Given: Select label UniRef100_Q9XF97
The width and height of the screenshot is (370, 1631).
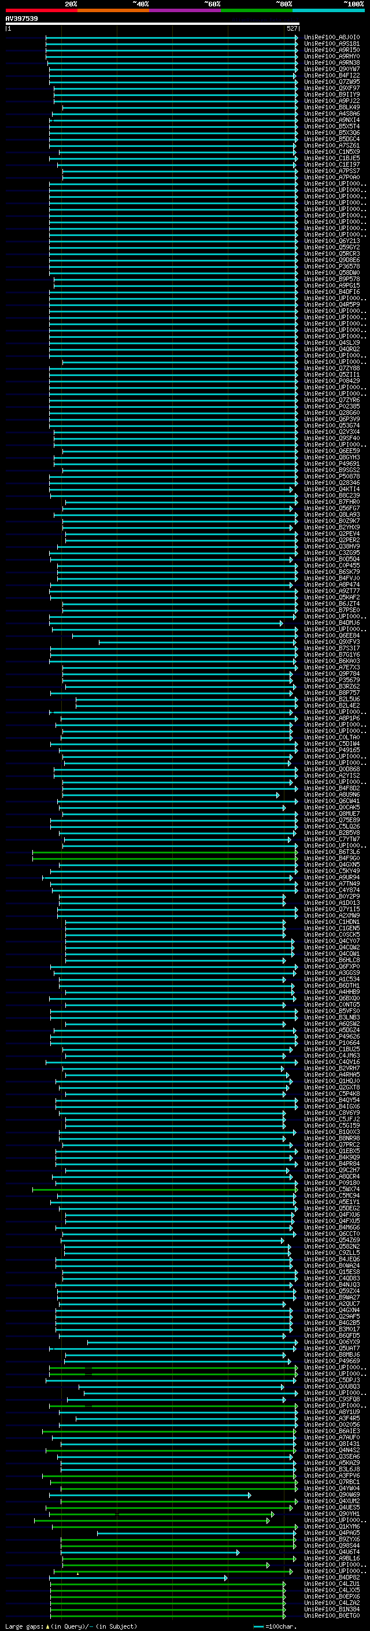Looking at the screenshot, I should tap(332, 88).
